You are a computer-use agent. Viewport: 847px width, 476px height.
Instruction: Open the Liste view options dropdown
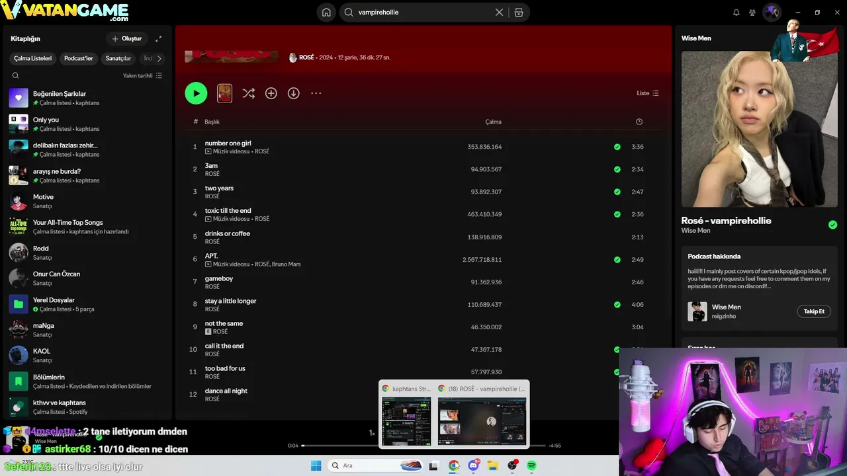tap(648, 93)
